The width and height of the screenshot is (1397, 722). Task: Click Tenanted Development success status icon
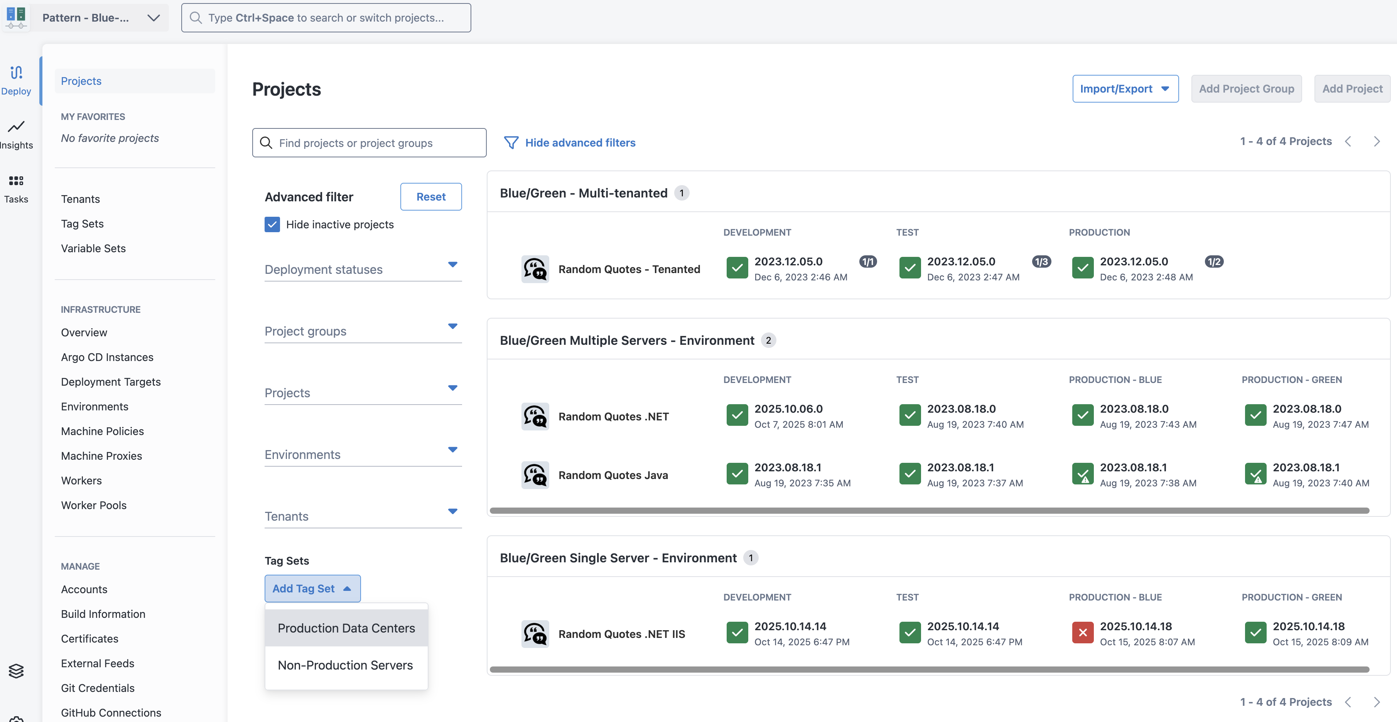(x=737, y=267)
